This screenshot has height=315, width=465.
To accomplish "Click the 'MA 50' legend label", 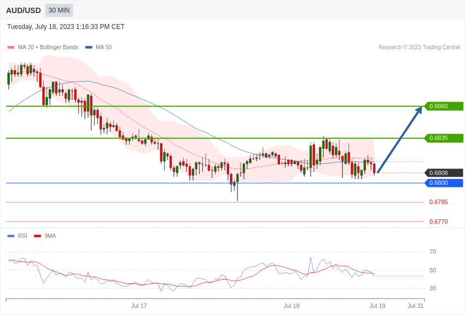I will [x=104, y=47].
